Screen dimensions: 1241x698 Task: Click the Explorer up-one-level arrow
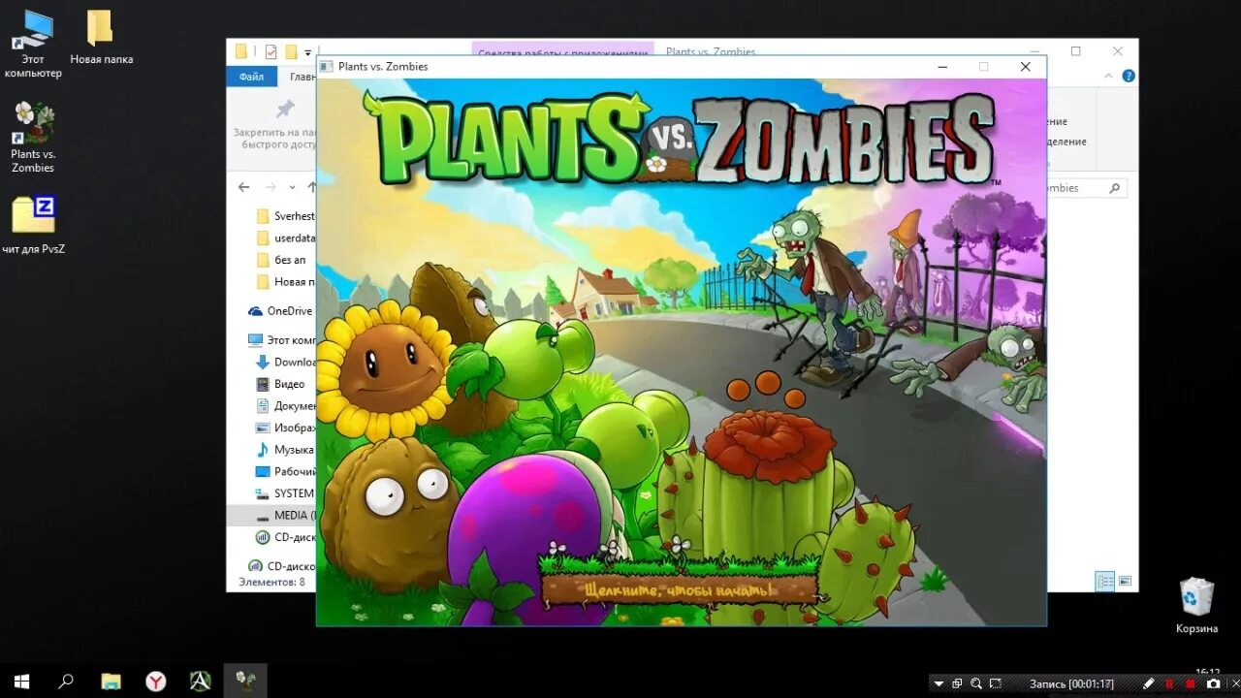click(311, 187)
